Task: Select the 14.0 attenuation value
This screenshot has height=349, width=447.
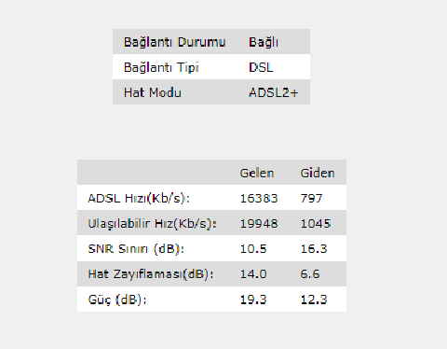Action: [253, 274]
